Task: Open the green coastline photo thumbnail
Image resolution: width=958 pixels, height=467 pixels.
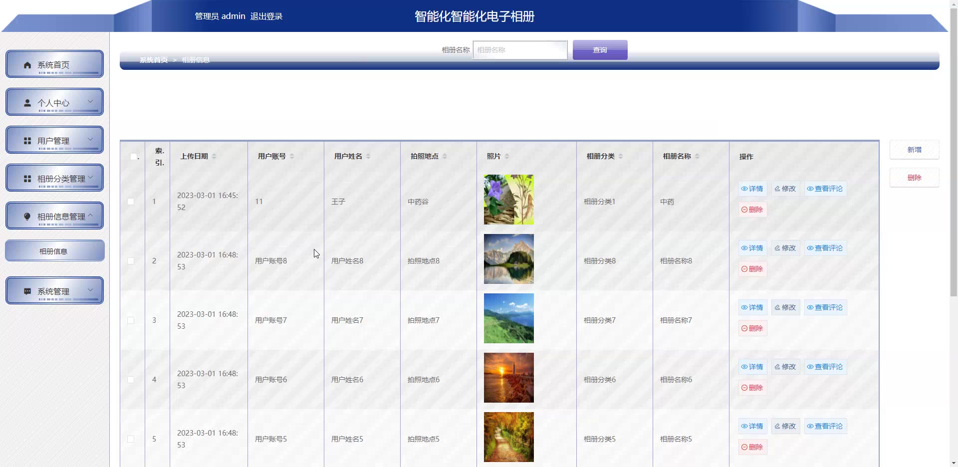Action: [x=508, y=318]
